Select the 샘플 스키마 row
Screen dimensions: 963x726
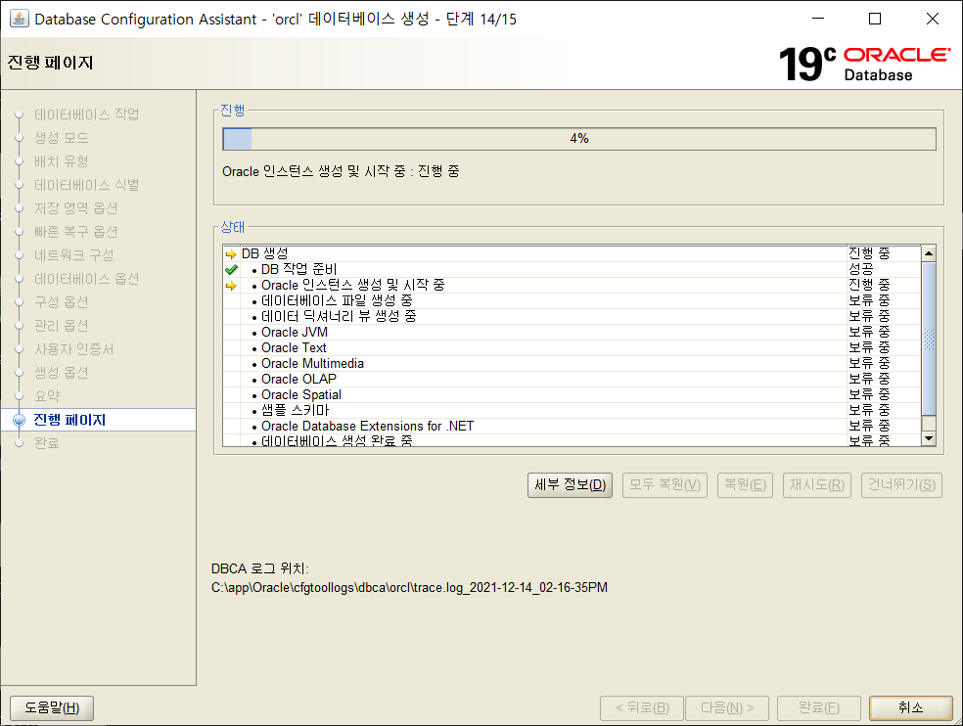click(x=572, y=410)
